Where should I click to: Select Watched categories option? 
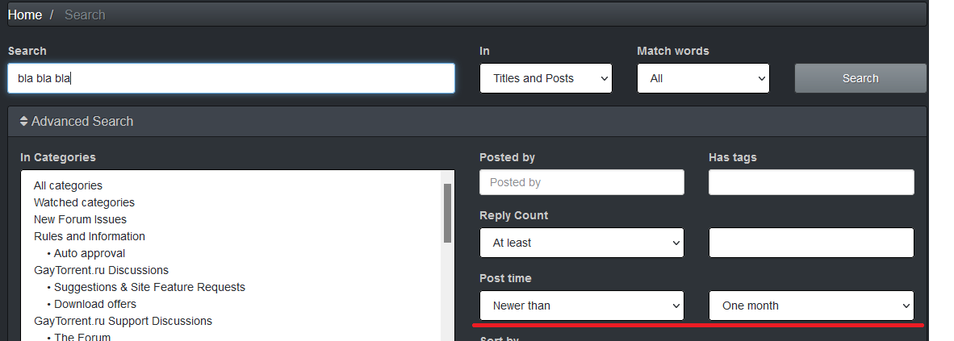84,202
